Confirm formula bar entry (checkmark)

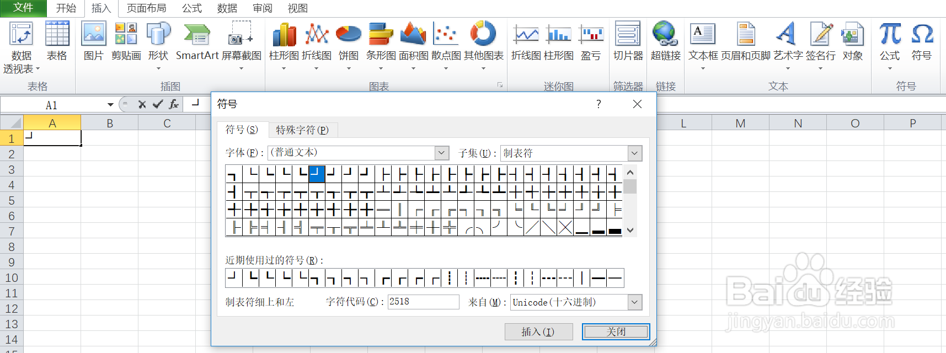(x=158, y=104)
